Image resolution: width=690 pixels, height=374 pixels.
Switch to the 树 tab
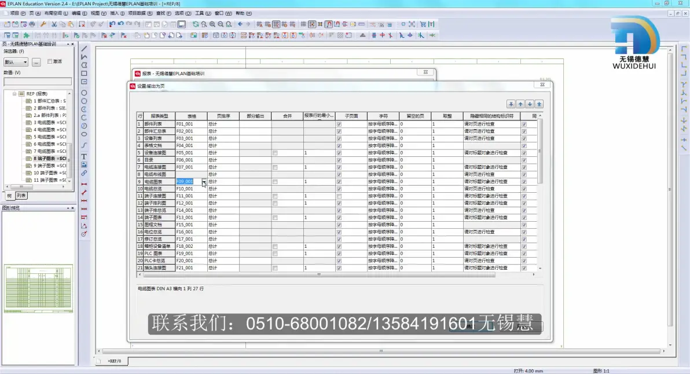pyautogui.click(x=9, y=196)
